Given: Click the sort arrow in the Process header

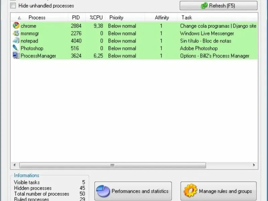Looking at the screenshot, I should [19, 18].
